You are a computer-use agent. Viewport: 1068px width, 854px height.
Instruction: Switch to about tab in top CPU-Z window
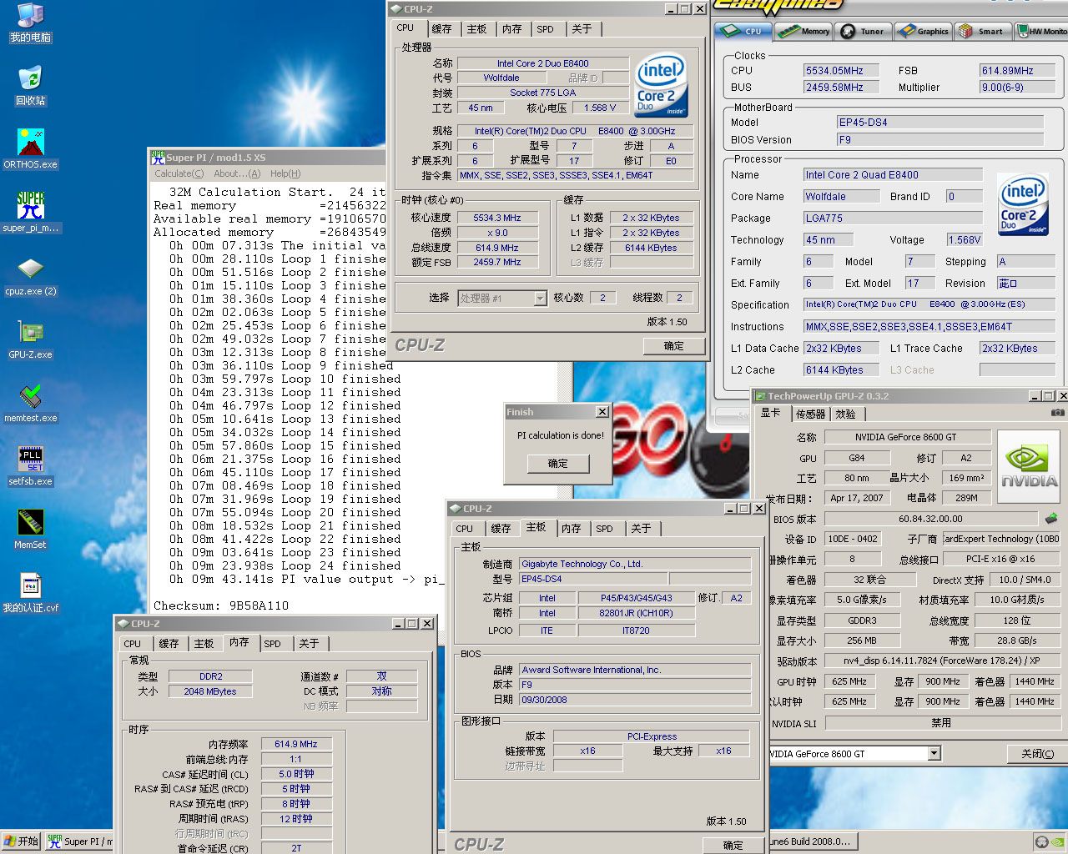pyautogui.click(x=582, y=28)
